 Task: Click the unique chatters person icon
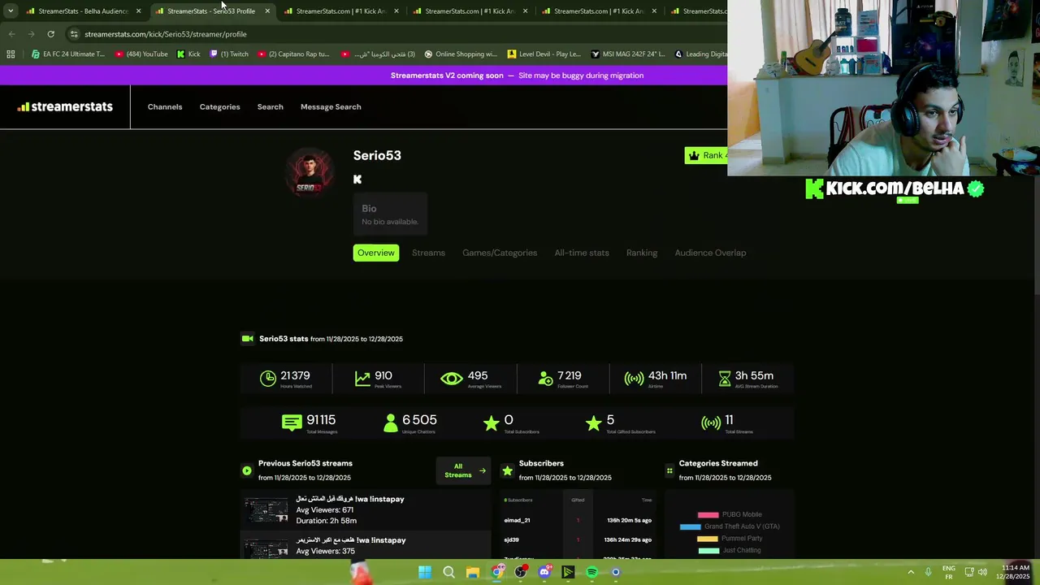click(x=391, y=422)
